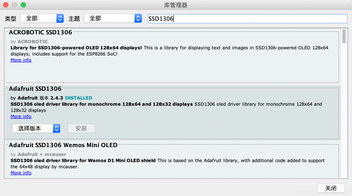
Task: Select the ACROBOTIC SSD1306 library title
Action: [x=40, y=32]
